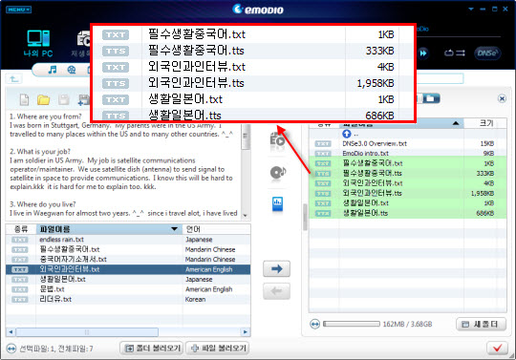Click the panel splitter grip handle

pyautogui.click(x=305, y=217)
